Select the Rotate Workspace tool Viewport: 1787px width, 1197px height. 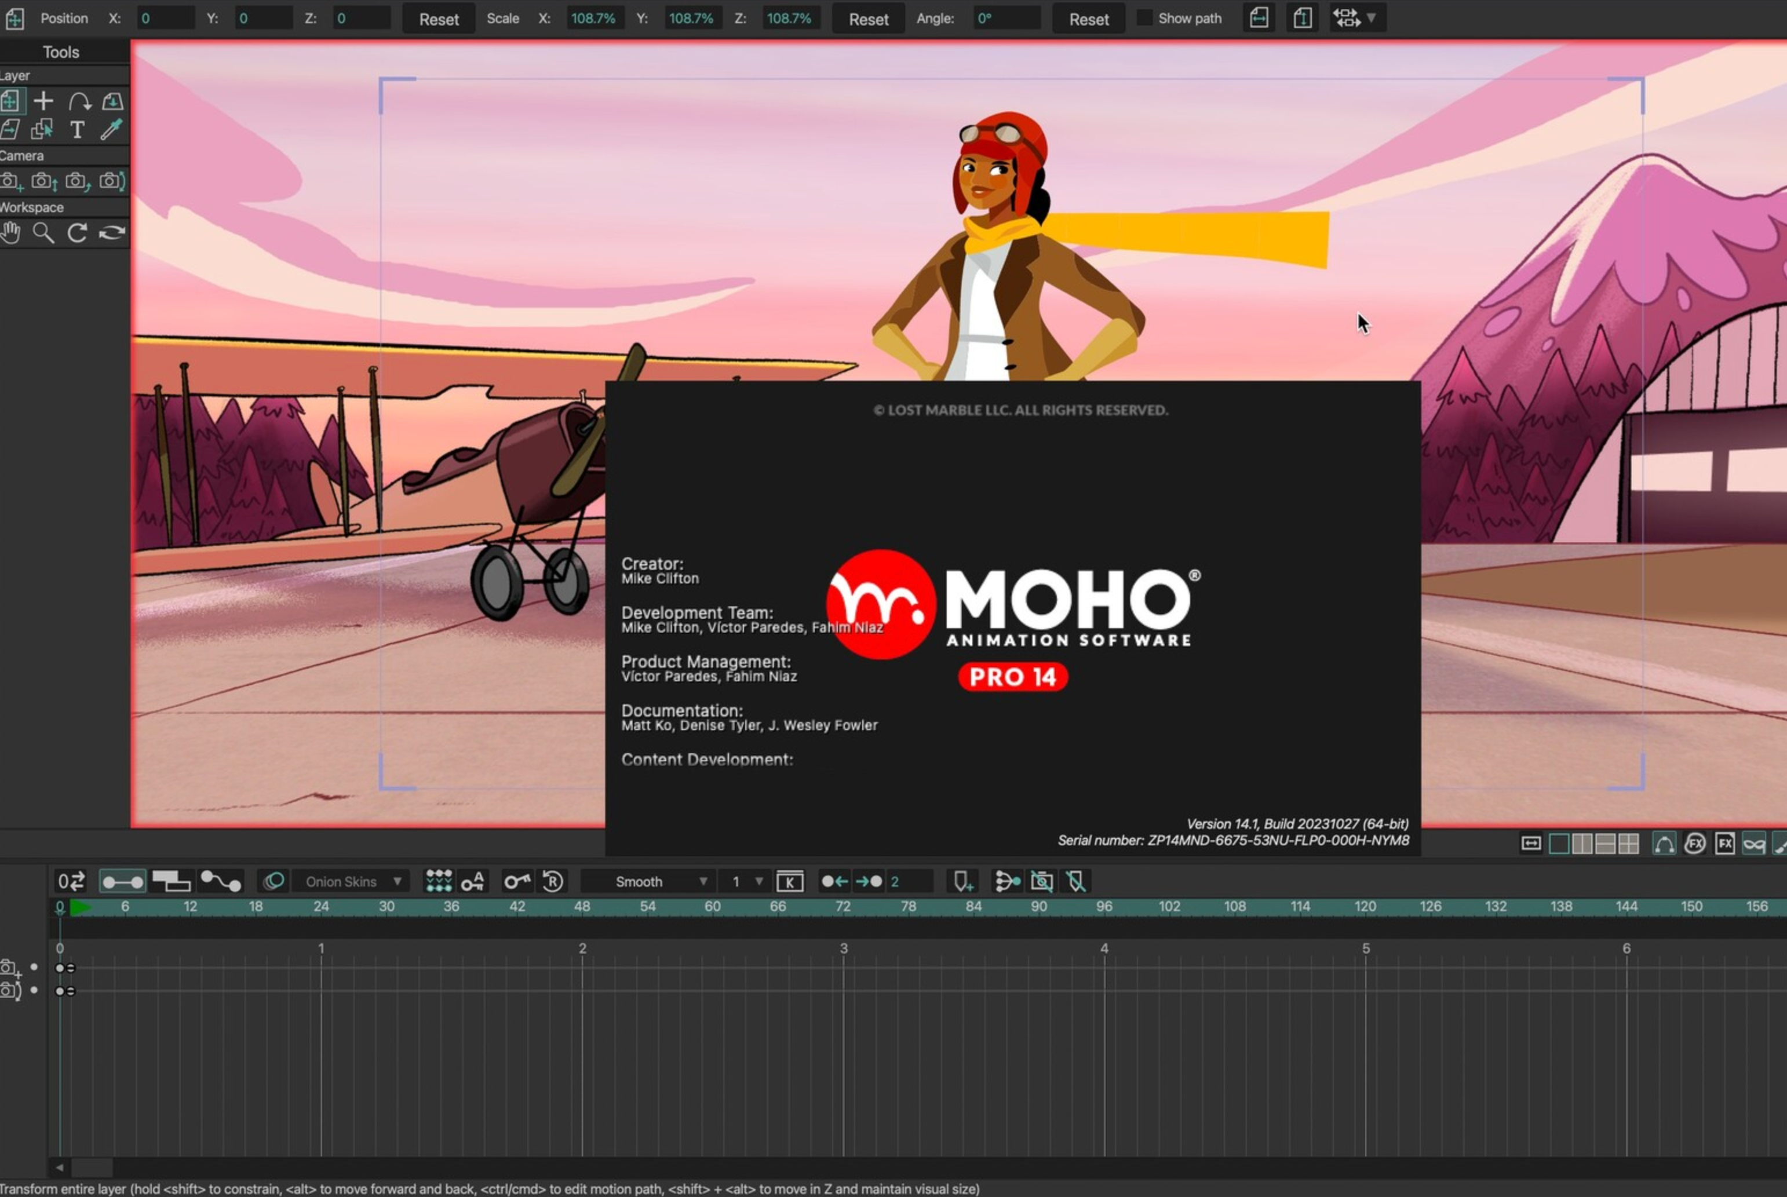pos(77,233)
